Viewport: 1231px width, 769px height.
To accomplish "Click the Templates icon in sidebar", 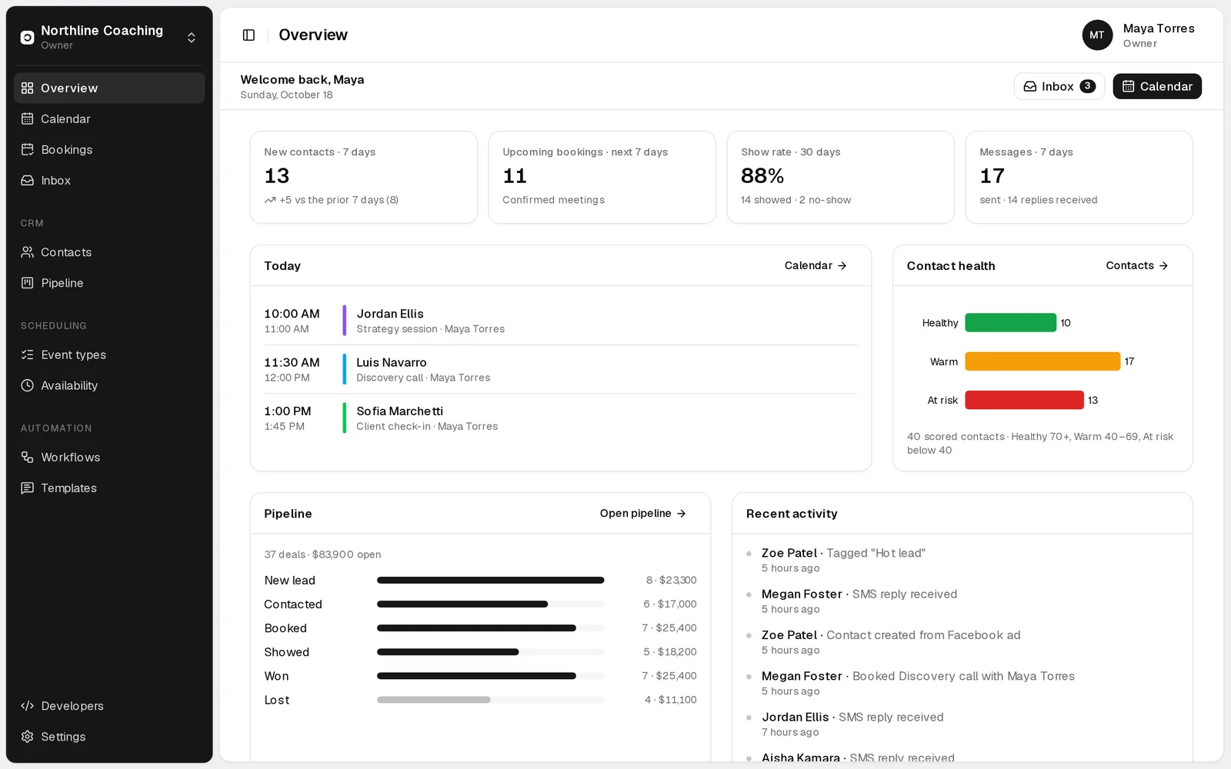I will [28, 488].
